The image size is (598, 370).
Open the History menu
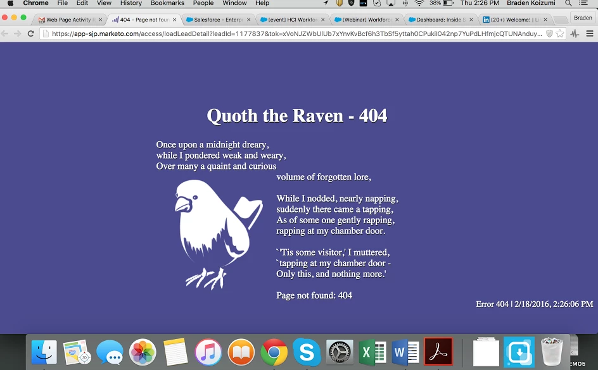pos(130,3)
